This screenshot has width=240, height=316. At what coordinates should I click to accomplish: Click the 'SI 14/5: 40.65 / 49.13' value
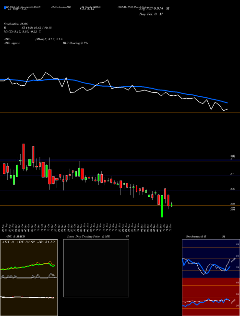(37, 28)
